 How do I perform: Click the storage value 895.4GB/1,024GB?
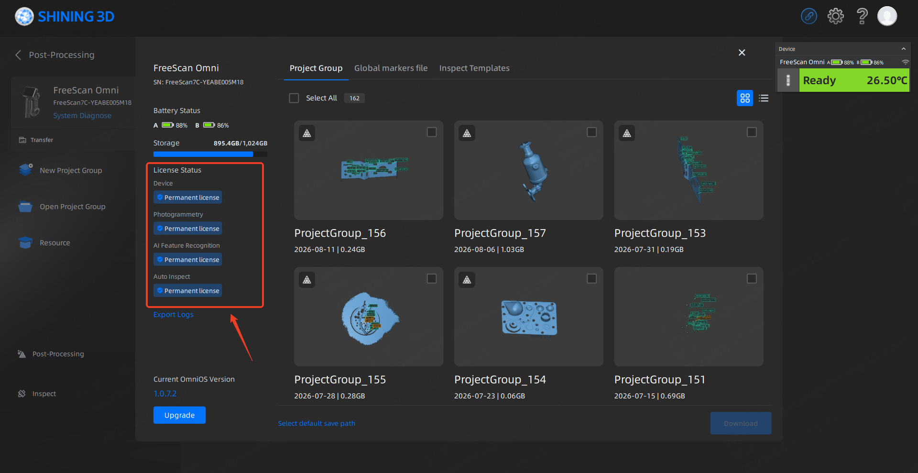pyautogui.click(x=240, y=143)
